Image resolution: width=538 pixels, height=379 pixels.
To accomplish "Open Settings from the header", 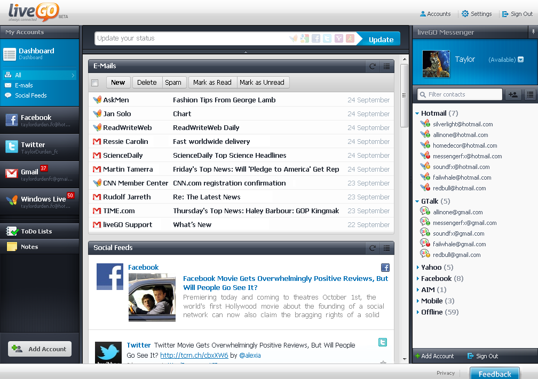I will coord(477,14).
